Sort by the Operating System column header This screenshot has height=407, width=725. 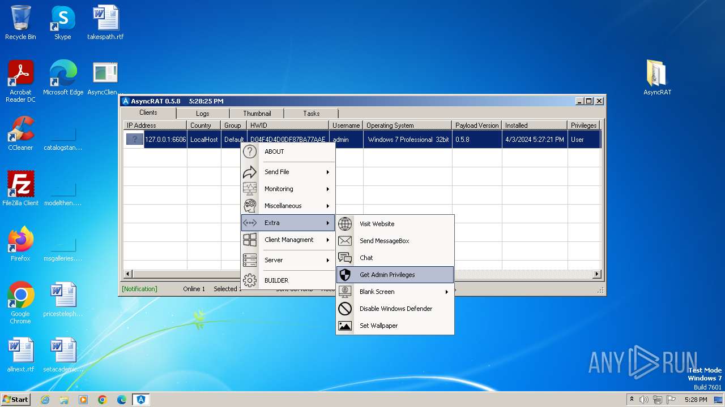point(408,125)
